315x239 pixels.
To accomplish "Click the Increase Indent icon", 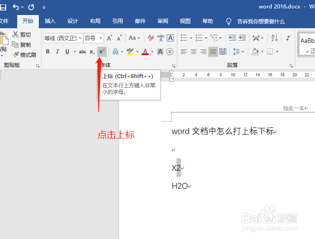I will pyautogui.click(x=242, y=38).
